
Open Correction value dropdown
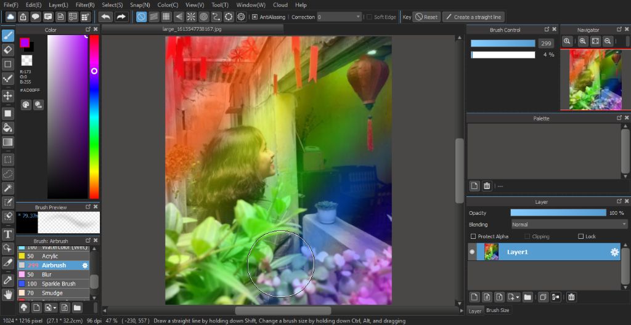pos(358,17)
